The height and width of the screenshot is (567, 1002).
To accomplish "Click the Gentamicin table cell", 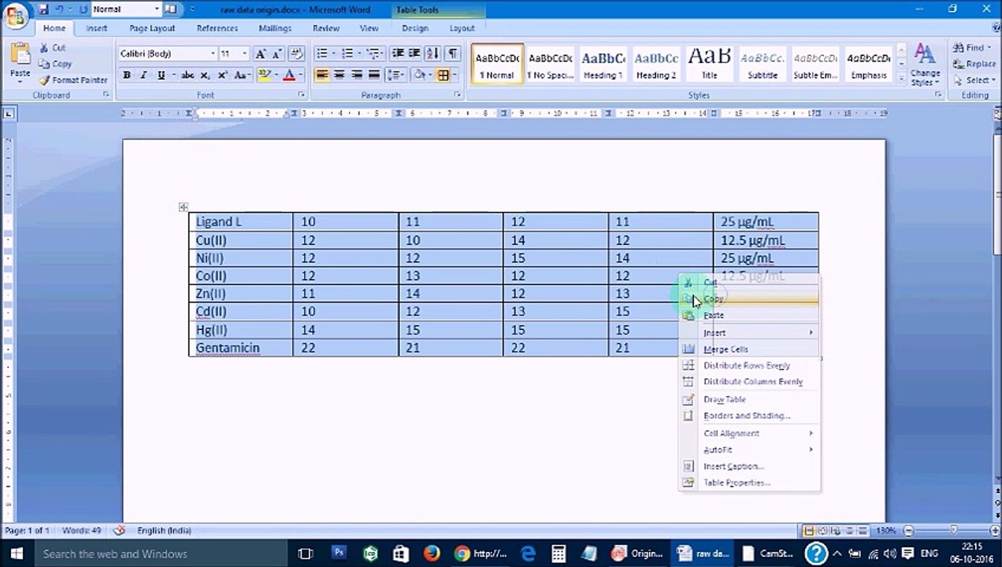I will (x=241, y=348).
